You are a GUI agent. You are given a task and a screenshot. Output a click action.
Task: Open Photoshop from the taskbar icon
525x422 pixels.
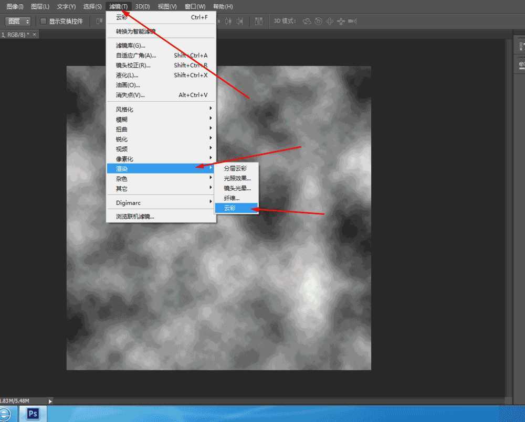(x=31, y=414)
